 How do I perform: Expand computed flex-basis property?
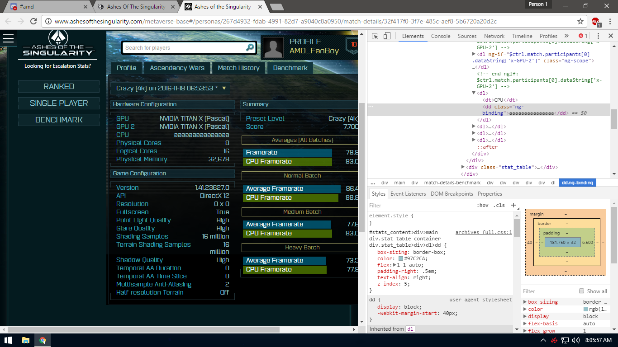click(525, 324)
